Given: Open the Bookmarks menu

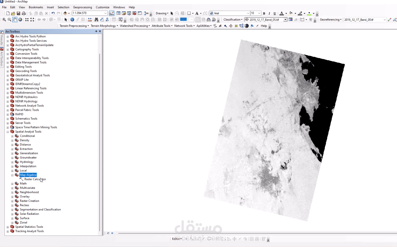Looking at the screenshot, I should pyautogui.click(x=36, y=7).
